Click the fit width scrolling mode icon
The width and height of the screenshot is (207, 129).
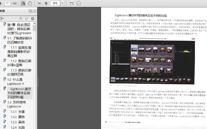72,3
